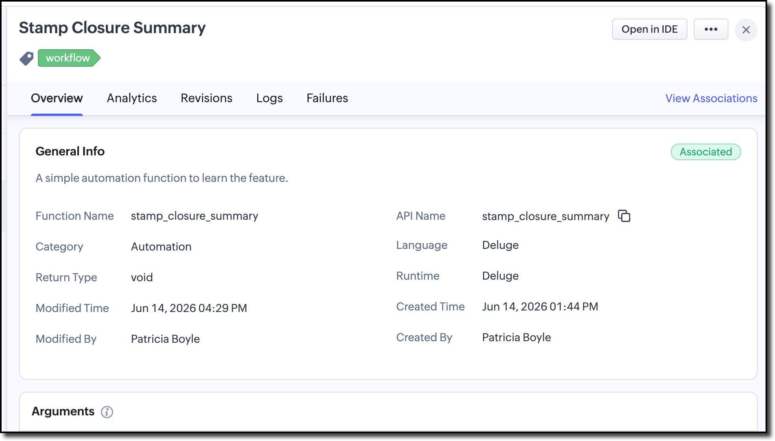Show the Failures tab

click(327, 98)
